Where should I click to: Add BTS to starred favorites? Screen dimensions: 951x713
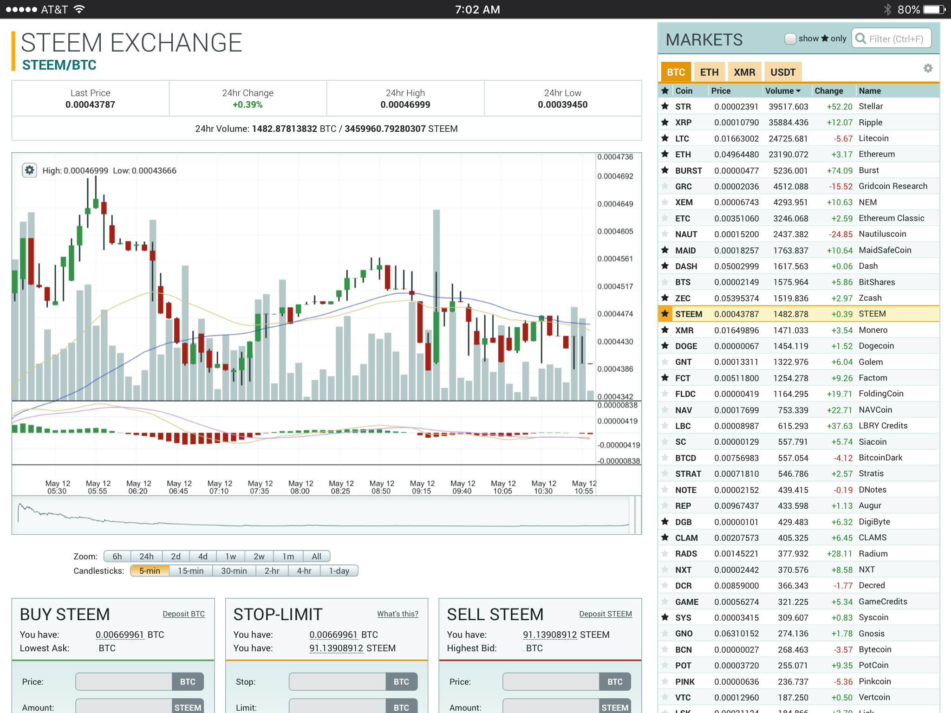pos(665,282)
